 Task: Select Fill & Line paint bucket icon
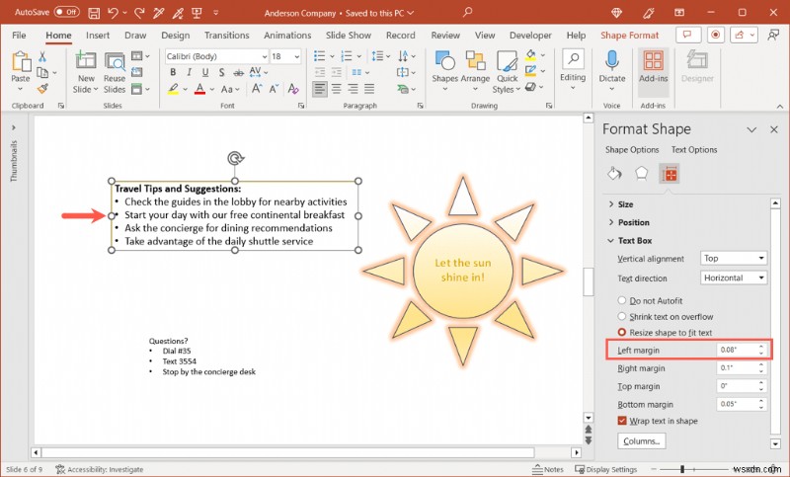[x=614, y=174]
